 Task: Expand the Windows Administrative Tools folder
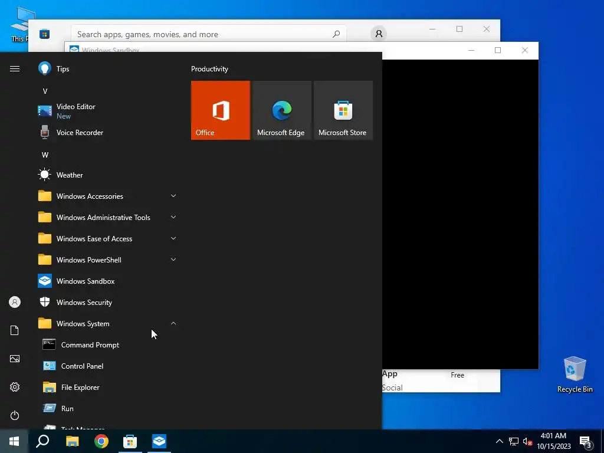(x=107, y=217)
